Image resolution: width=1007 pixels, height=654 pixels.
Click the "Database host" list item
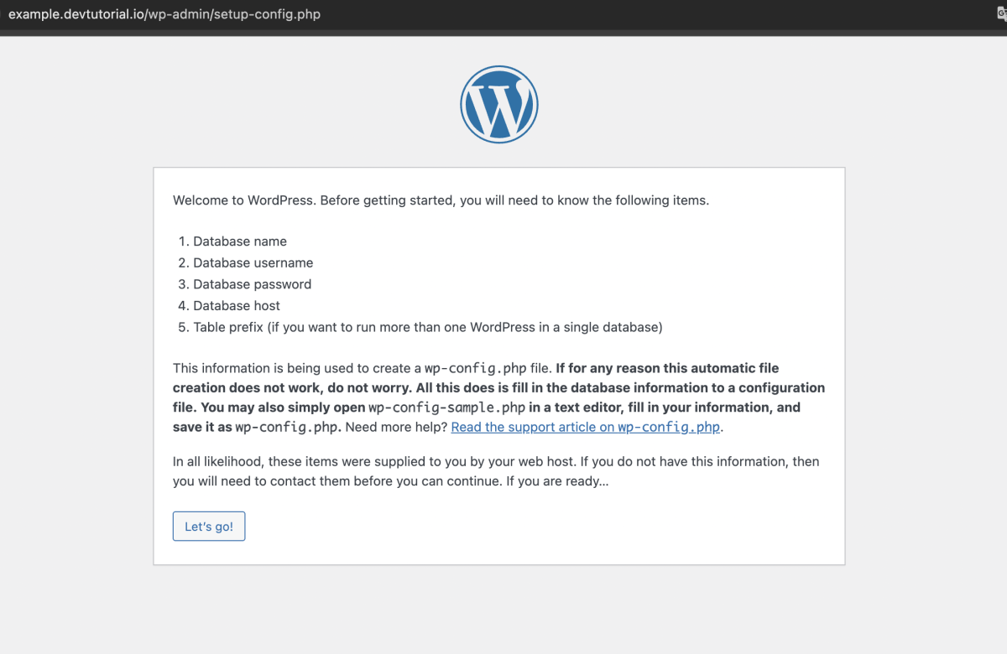236,306
